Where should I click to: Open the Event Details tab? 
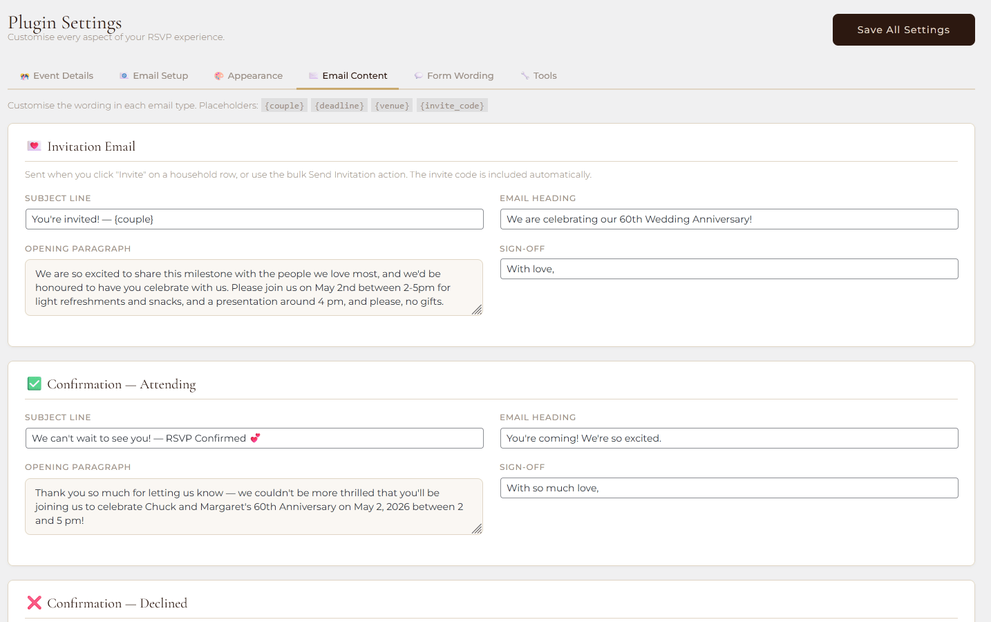pos(57,76)
